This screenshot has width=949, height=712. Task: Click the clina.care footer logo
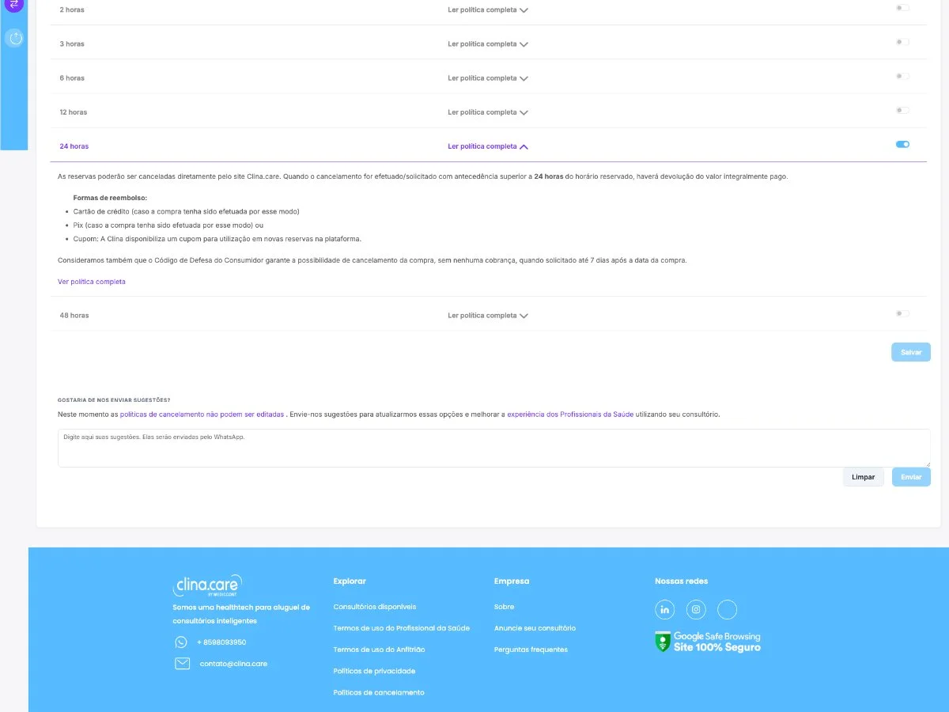click(x=207, y=585)
